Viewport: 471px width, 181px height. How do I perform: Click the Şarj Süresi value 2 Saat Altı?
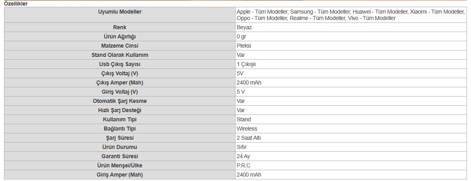coord(249,138)
